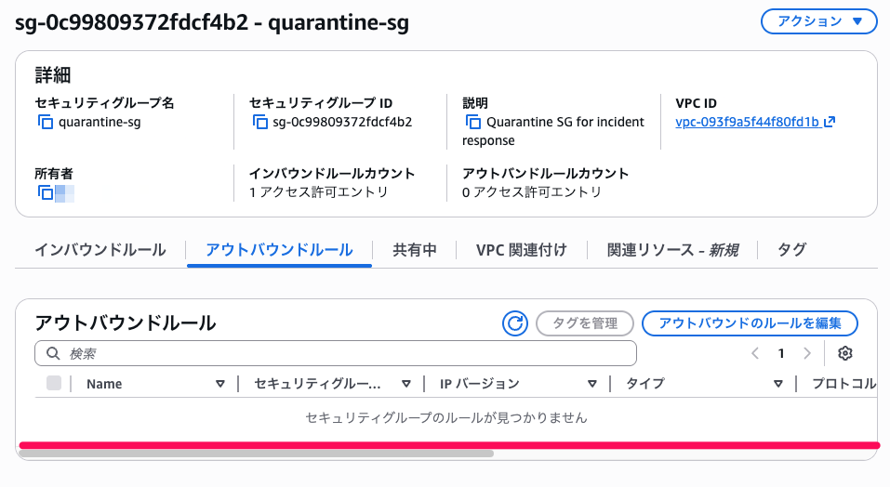Open the VPC 関連付け tab
The width and height of the screenshot is (890, 487).
tap(521, 250)
